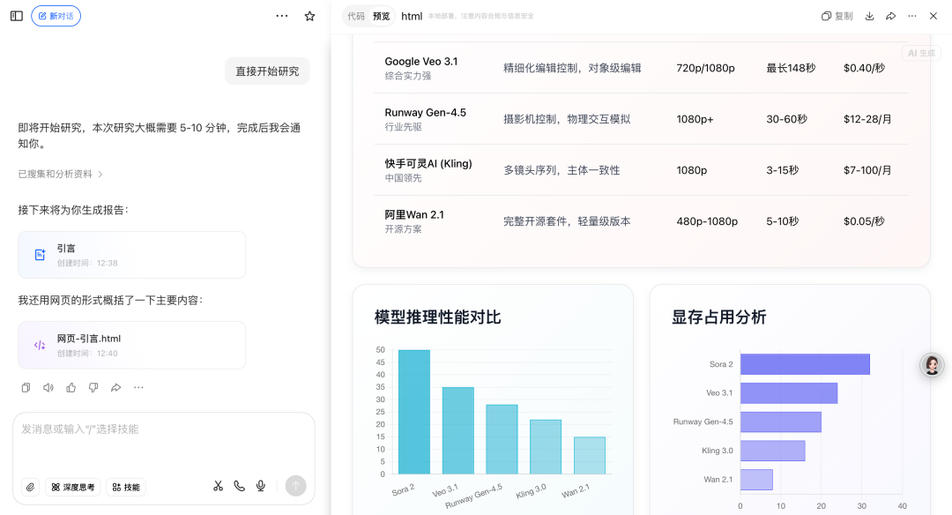Enable 深度思考 deep thinking mode
This screenshot has width=952, height=515.
(x=71, y=487)
